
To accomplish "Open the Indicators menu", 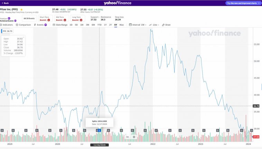I will click(x=7, y=25).
